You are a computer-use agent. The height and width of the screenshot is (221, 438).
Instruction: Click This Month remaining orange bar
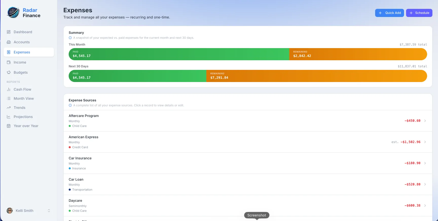[x=358, y=54]
